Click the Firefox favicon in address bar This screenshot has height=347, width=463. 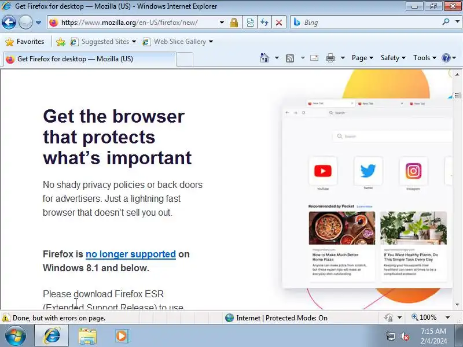coord(54,23)
